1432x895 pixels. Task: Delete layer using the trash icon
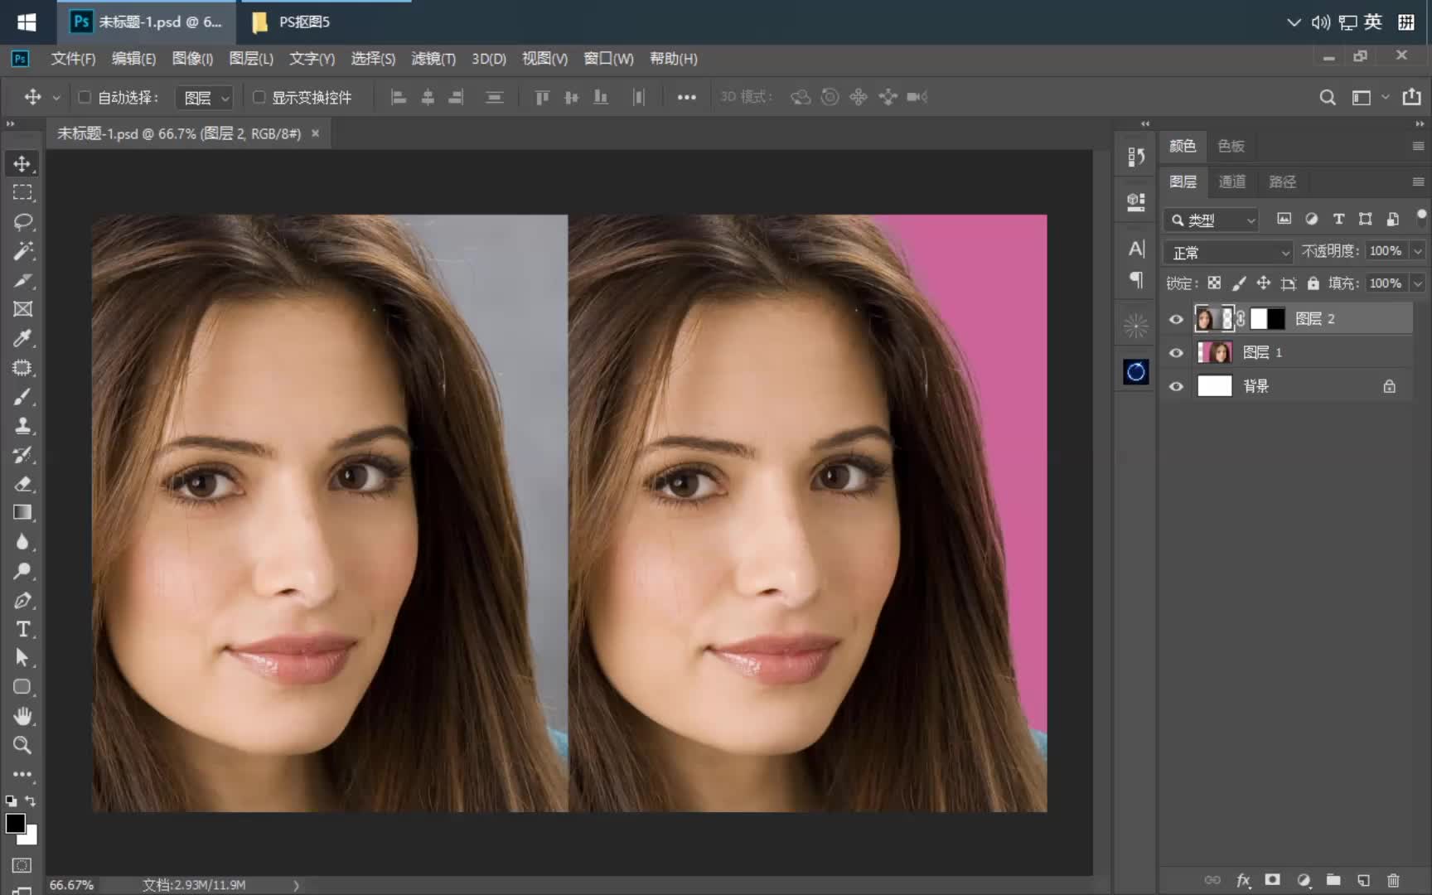click(1393, 880)
